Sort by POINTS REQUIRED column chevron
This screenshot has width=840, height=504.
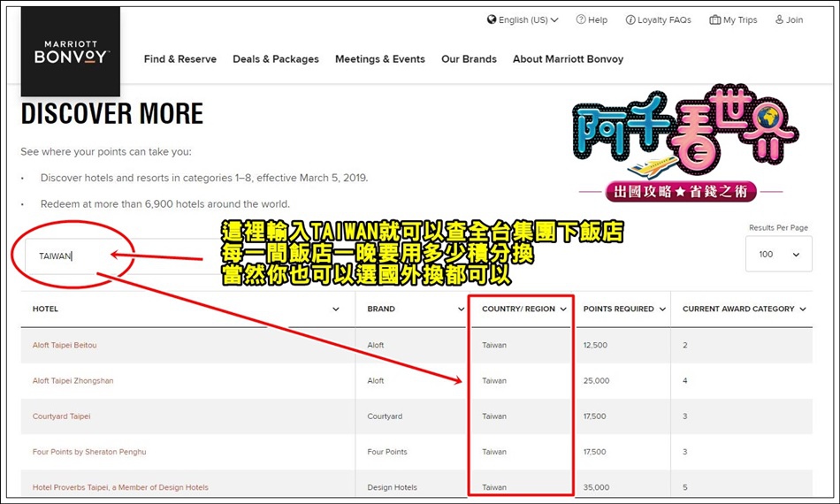click(662, 309)
